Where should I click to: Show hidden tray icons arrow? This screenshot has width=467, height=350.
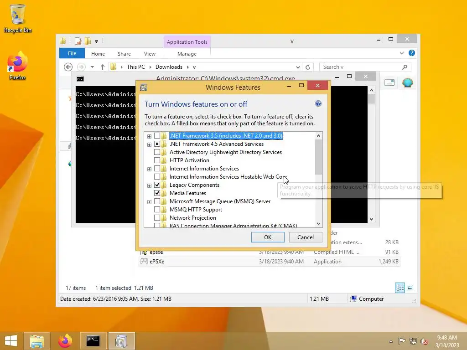391,341
